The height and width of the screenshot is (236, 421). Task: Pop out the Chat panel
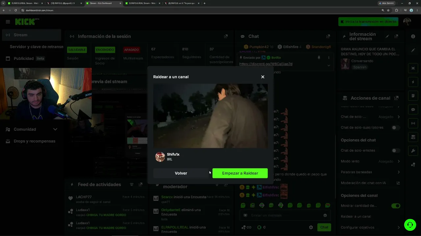[328, 36]
